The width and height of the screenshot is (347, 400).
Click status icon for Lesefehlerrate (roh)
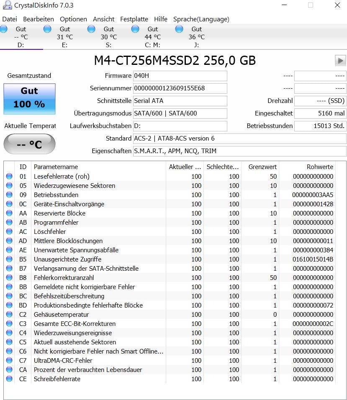tap(9, 176)
